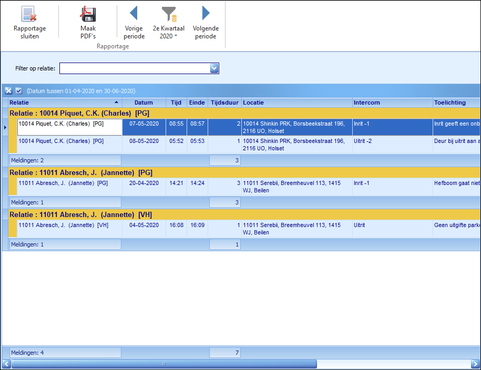This screenshot has height=370, width=481.
Task: Sort by the Locatie column header
Action: tap(296, 102)
